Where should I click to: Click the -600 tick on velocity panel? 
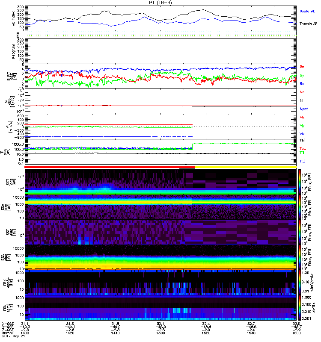pos(18,137)
